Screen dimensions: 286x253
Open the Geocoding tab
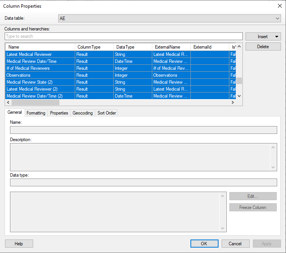click(x=82, y=113)
